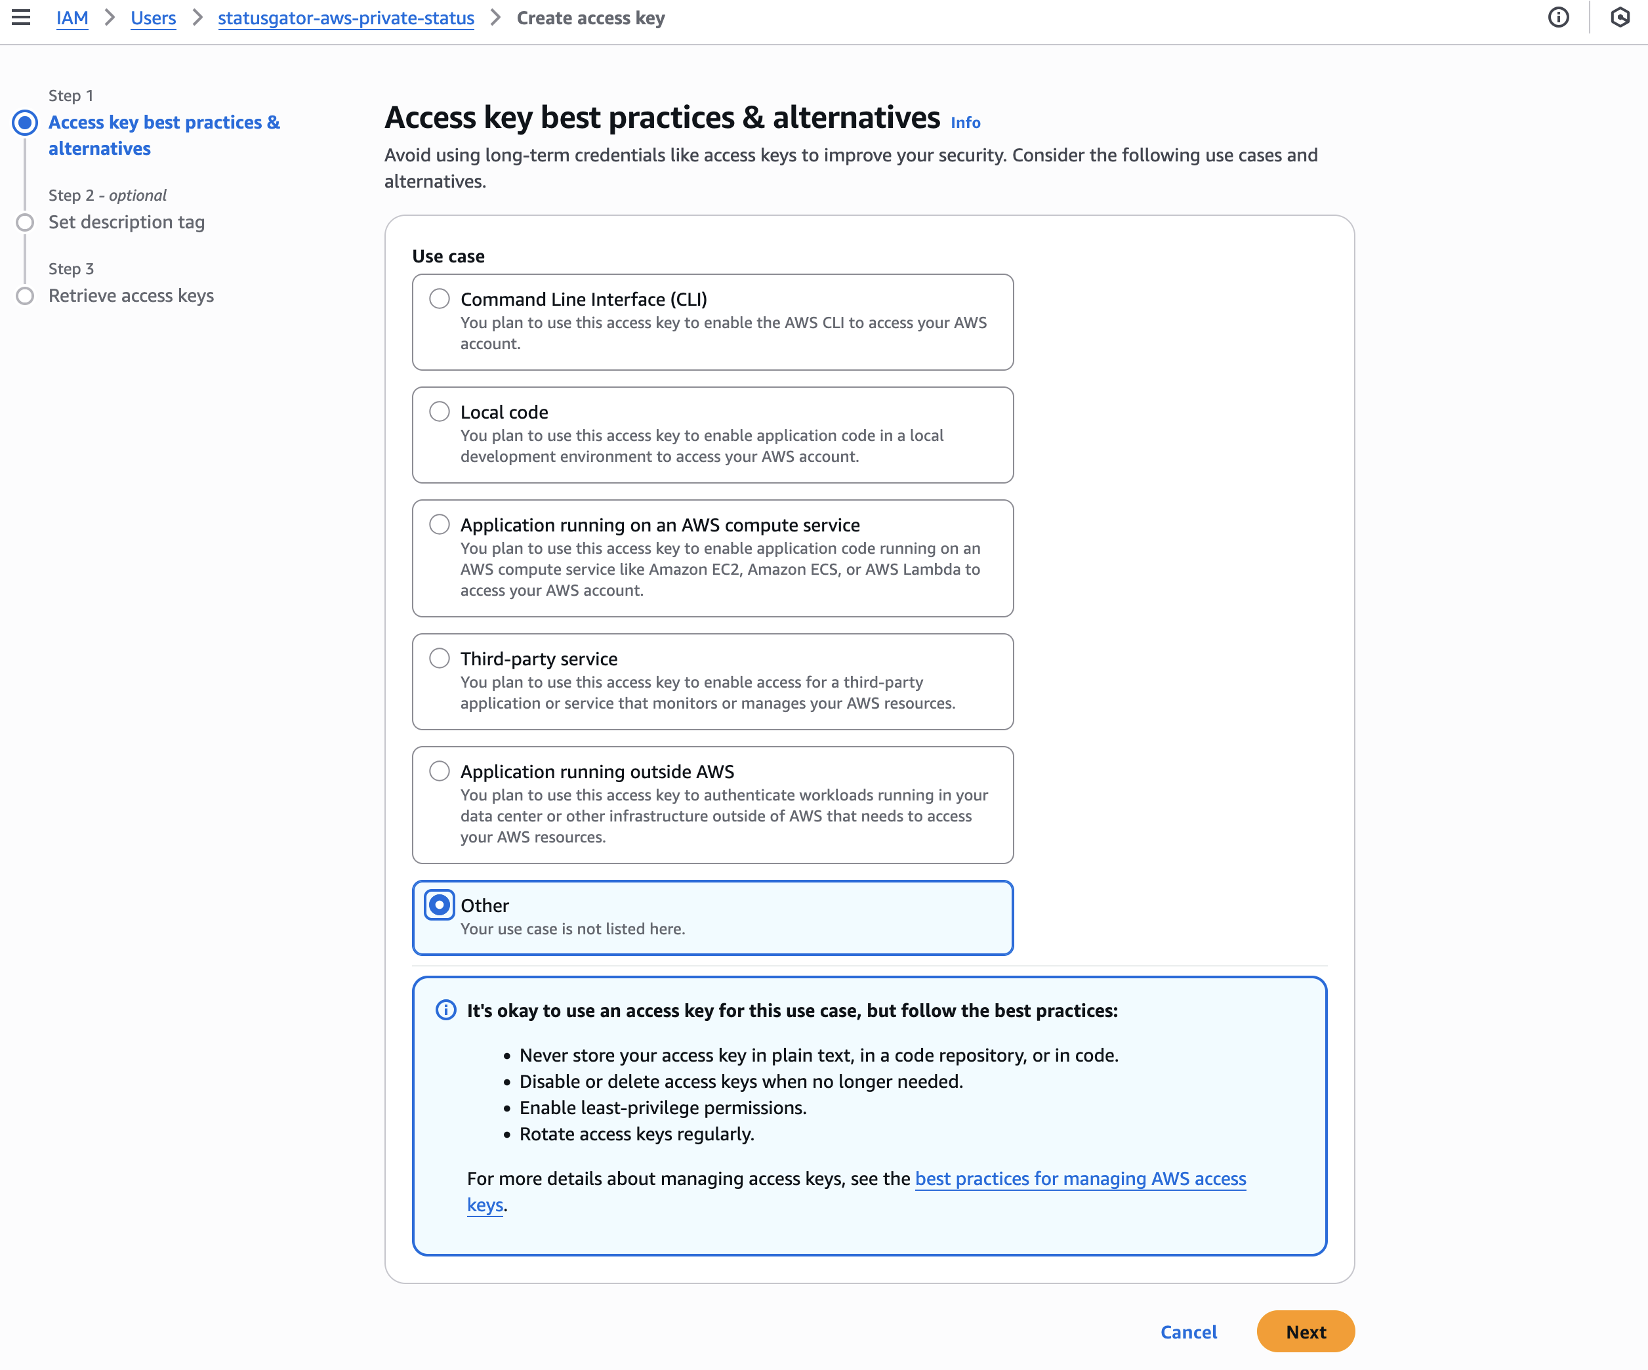This screenshot has height=1370, width=1648.
Task: Click the Step 3 circle indicator
Action: point(25,296)
